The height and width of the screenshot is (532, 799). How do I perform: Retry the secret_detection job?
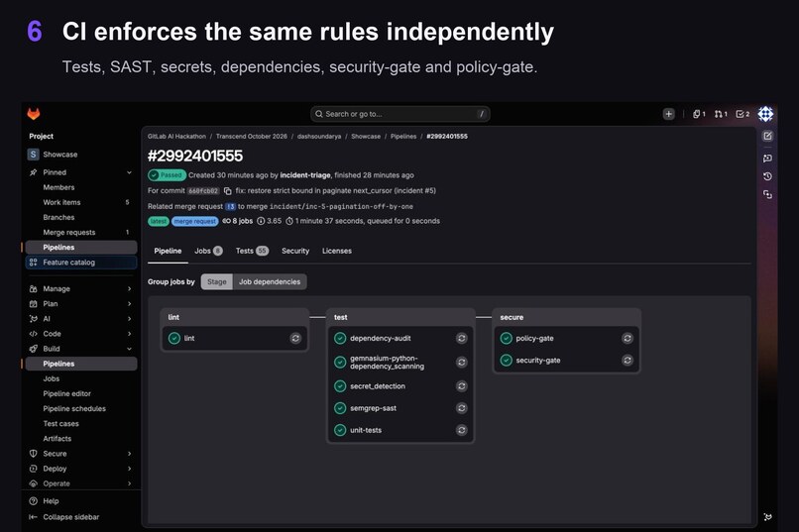[462, 386]
